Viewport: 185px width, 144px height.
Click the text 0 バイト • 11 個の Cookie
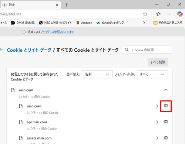click(x=43, y=113)
